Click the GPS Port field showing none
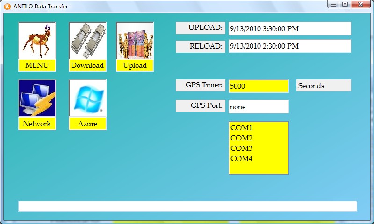374x224 pixels. coord(258,107)
